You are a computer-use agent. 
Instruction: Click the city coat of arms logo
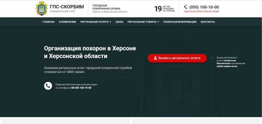point(42,9)
